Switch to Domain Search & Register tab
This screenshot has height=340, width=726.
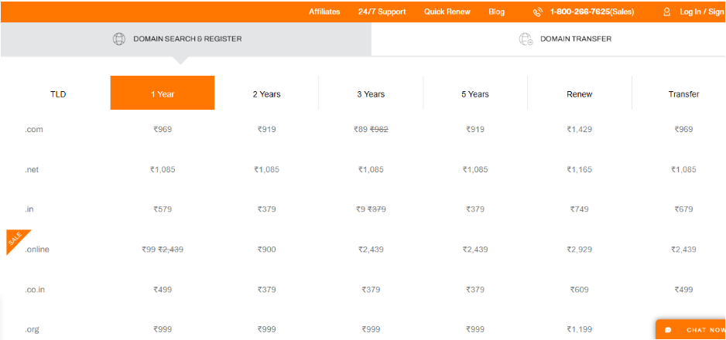click(186, 39)
